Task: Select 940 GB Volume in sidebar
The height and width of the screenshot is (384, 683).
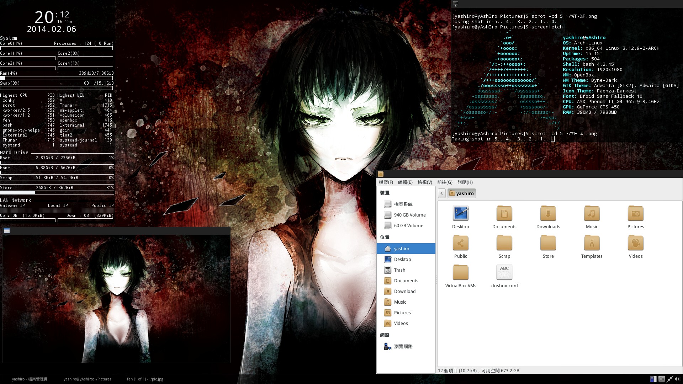Action: [409, 215]
